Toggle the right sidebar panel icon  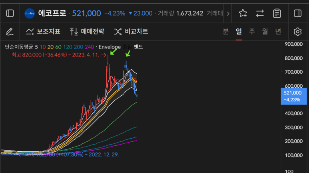click(x=297, y=14)
